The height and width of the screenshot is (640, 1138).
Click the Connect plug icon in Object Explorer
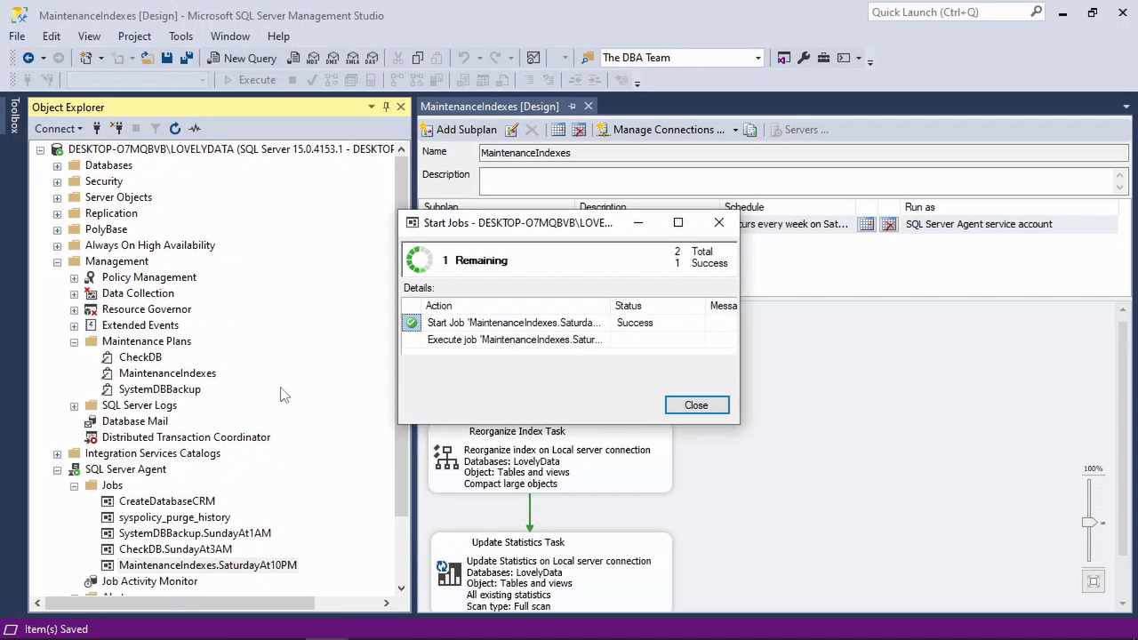(x=97, y=129)
